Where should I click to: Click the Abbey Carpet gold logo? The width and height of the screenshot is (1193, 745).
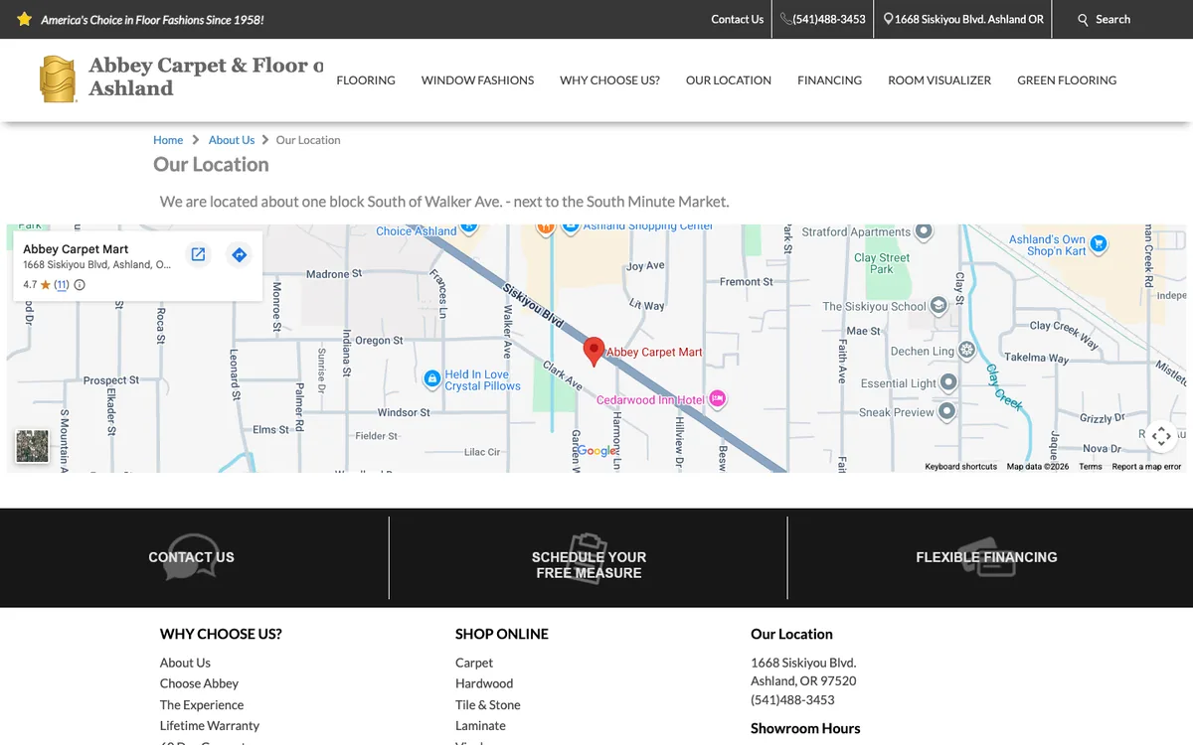(x=58, y=79)
